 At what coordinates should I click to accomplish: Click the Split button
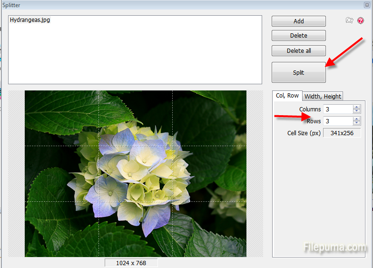(x=299, y=73)
